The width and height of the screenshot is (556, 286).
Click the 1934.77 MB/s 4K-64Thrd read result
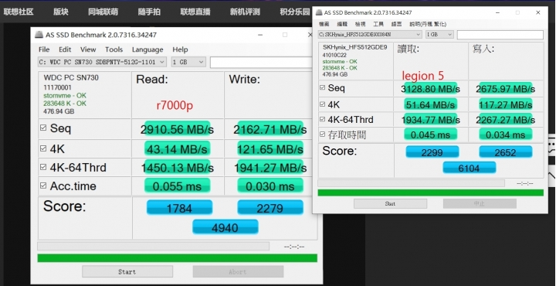click(430, 120)
